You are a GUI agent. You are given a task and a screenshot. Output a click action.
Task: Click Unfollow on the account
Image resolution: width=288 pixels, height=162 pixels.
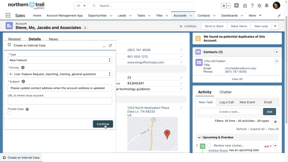pyautogui.click(x=188, y=26)
